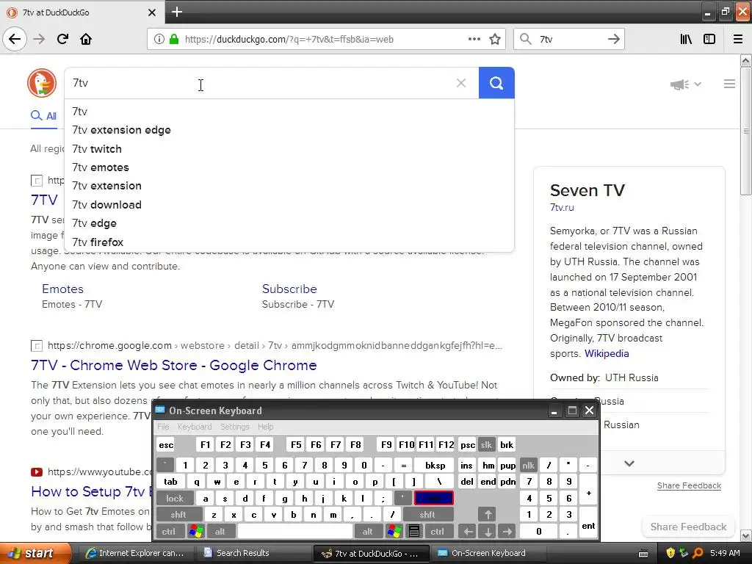
Task: Click the Share Feedback floating button
Action: coord(688,527)
